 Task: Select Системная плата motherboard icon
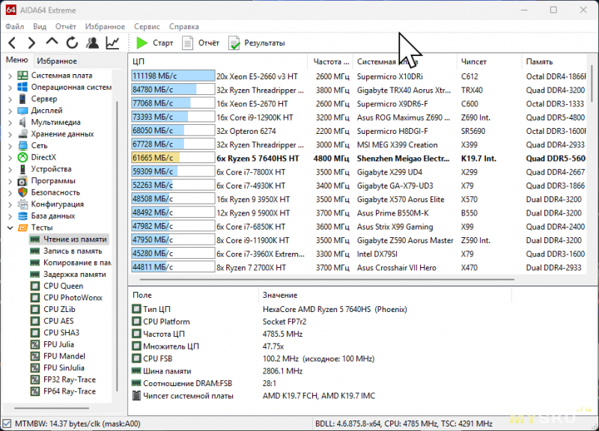pyautogui.click(x=23, y=76)
